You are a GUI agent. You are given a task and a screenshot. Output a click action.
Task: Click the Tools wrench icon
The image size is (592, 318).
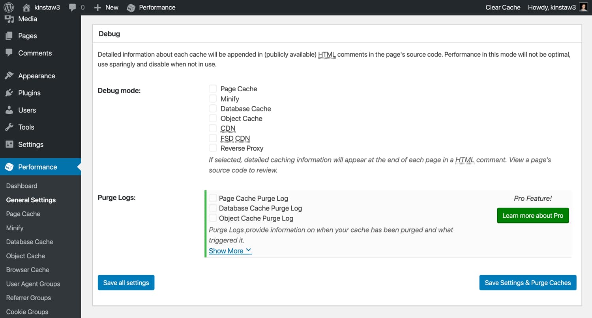click(9, 127)
